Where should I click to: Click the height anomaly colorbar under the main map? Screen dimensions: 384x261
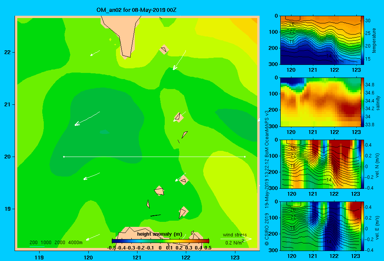click(161, 241)
